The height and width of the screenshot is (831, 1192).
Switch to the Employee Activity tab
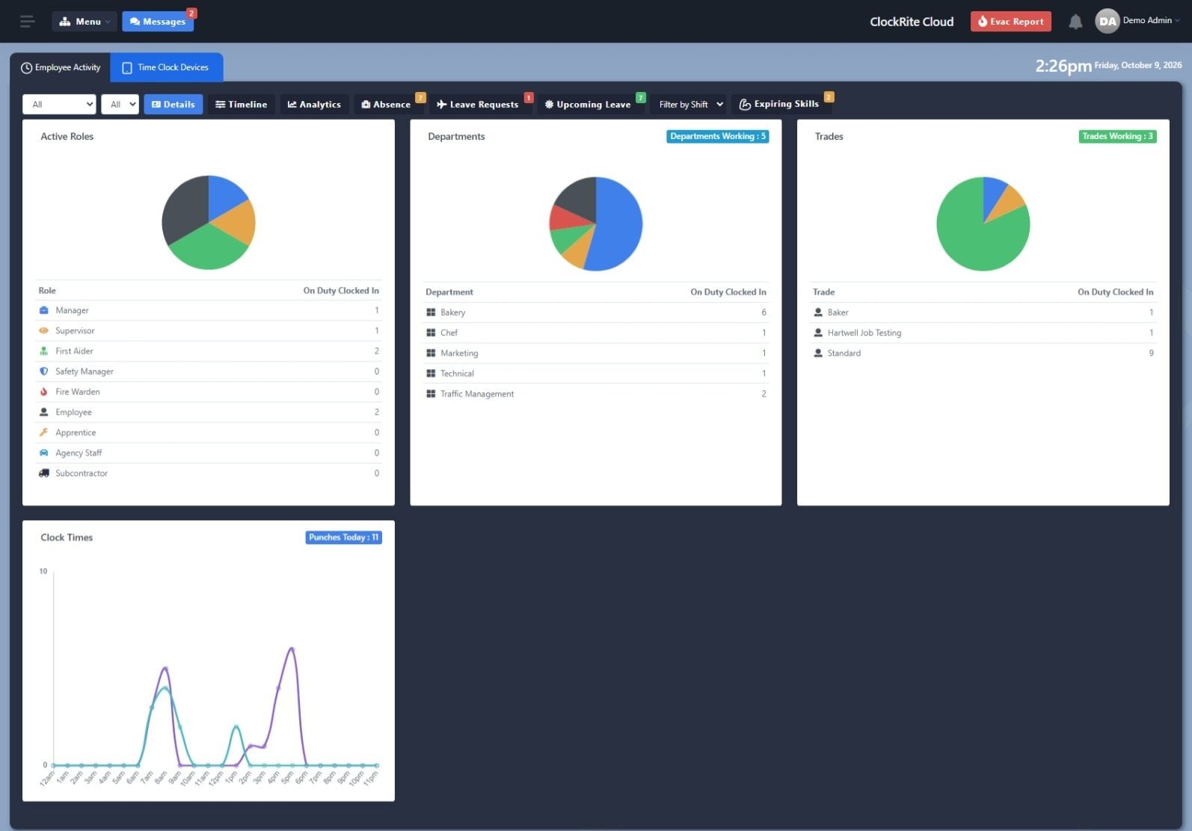tap(61, 67)
